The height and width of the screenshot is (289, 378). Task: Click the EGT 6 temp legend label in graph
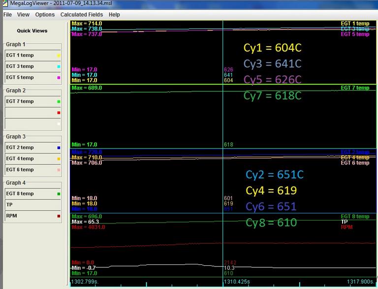(x=355, y=163)
